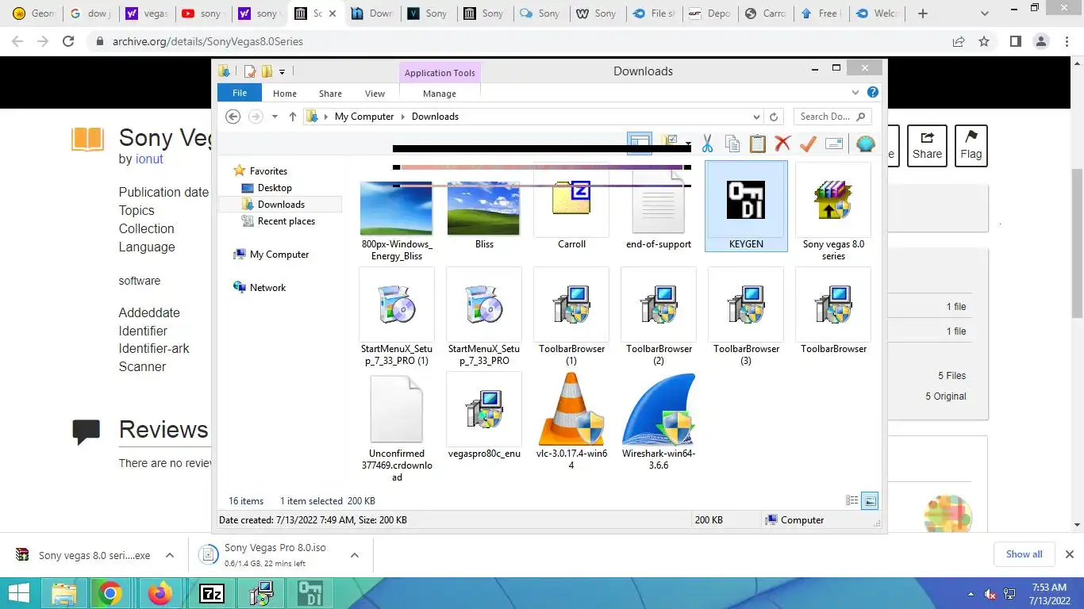Click My Computer in the address breadcrumb

[x=363, y=117]
